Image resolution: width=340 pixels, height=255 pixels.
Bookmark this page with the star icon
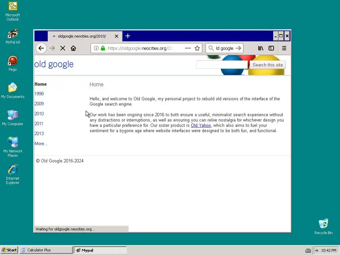(197, 48)
